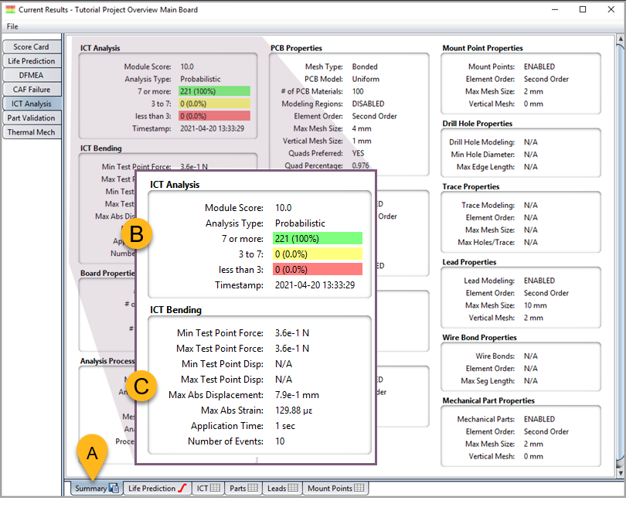This screenshot has width=626, height=528.
Task: Click the ICT Analysis sidebar button
Action: pyautogui.click(x=31, y=104)
